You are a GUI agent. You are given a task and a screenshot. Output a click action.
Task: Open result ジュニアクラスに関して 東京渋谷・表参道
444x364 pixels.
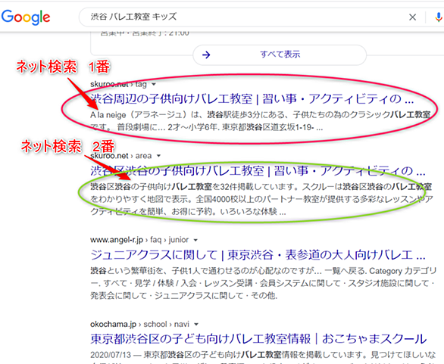[258, 255]
